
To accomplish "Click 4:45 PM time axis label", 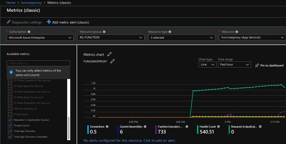I will point(180,122).
